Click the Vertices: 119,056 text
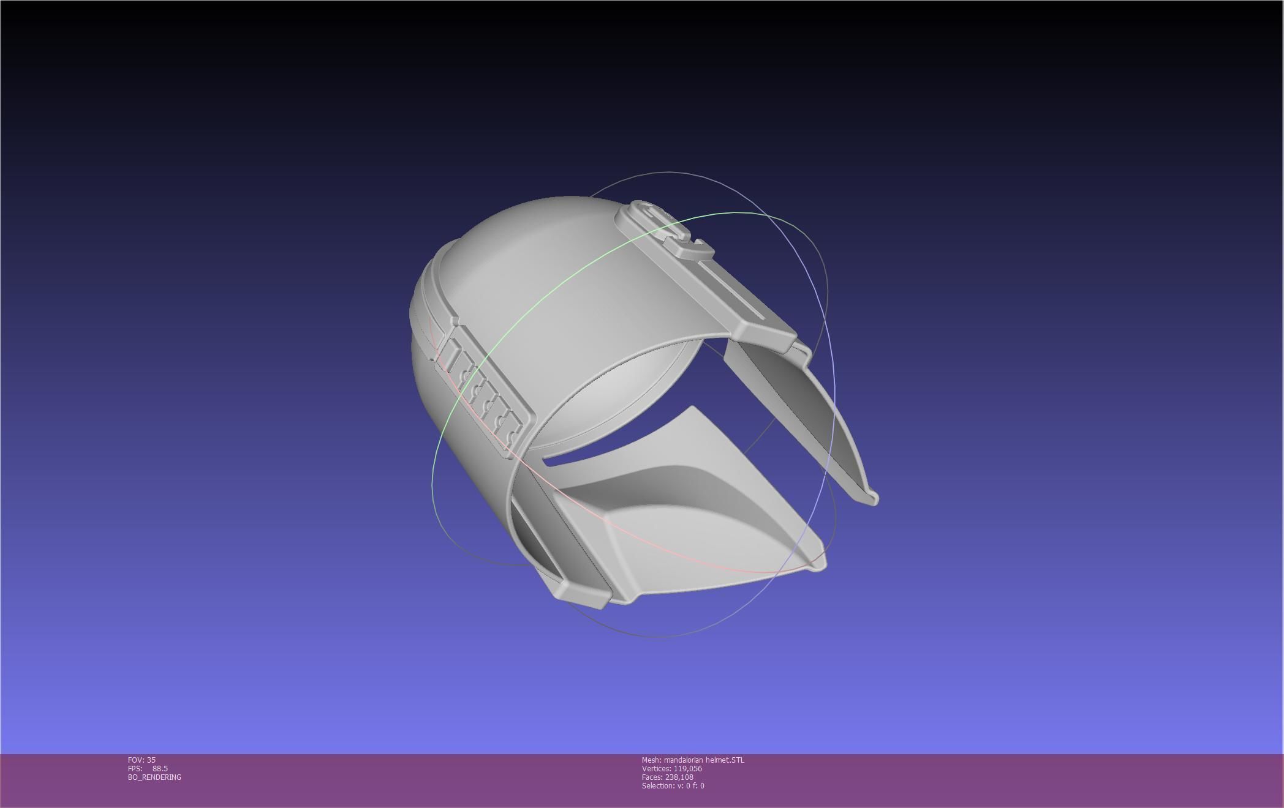 (x=671, y=768)
